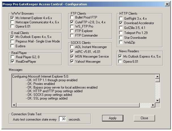The height and width of the screenshot is (131, 172).
Task: Tick the FTP Commander checkbox
Action: 72,35
